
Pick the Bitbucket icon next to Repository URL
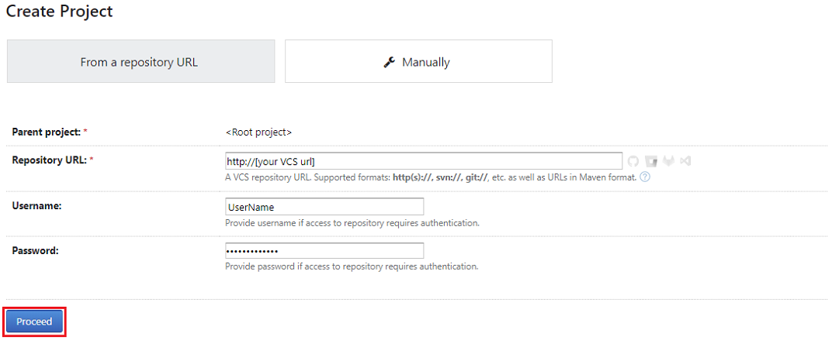[x=650, y=160]
